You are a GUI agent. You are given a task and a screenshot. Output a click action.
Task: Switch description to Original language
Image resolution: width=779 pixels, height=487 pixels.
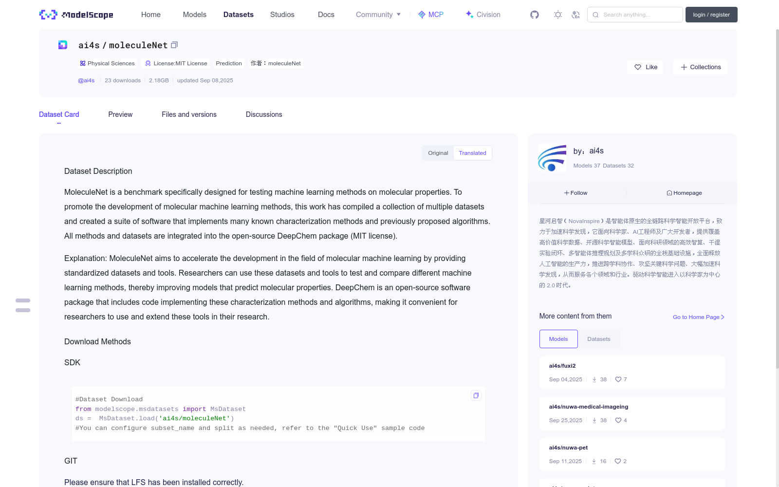pos(438,153)
